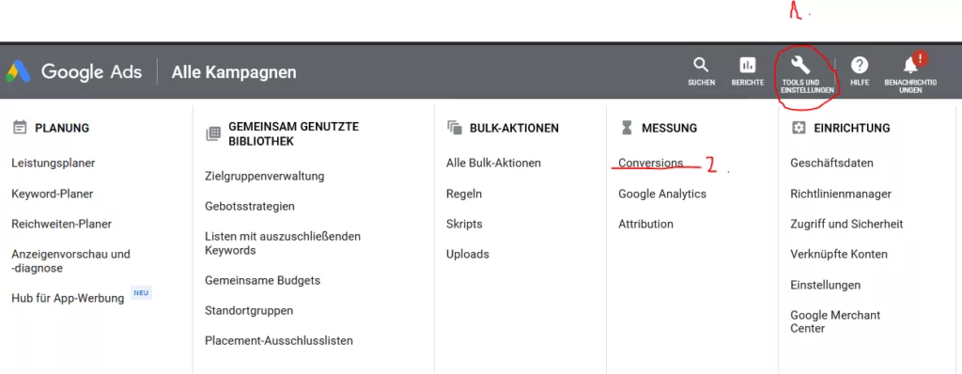
Task: Open Google Merchant Center link
Action: click(x=835, y=321)
